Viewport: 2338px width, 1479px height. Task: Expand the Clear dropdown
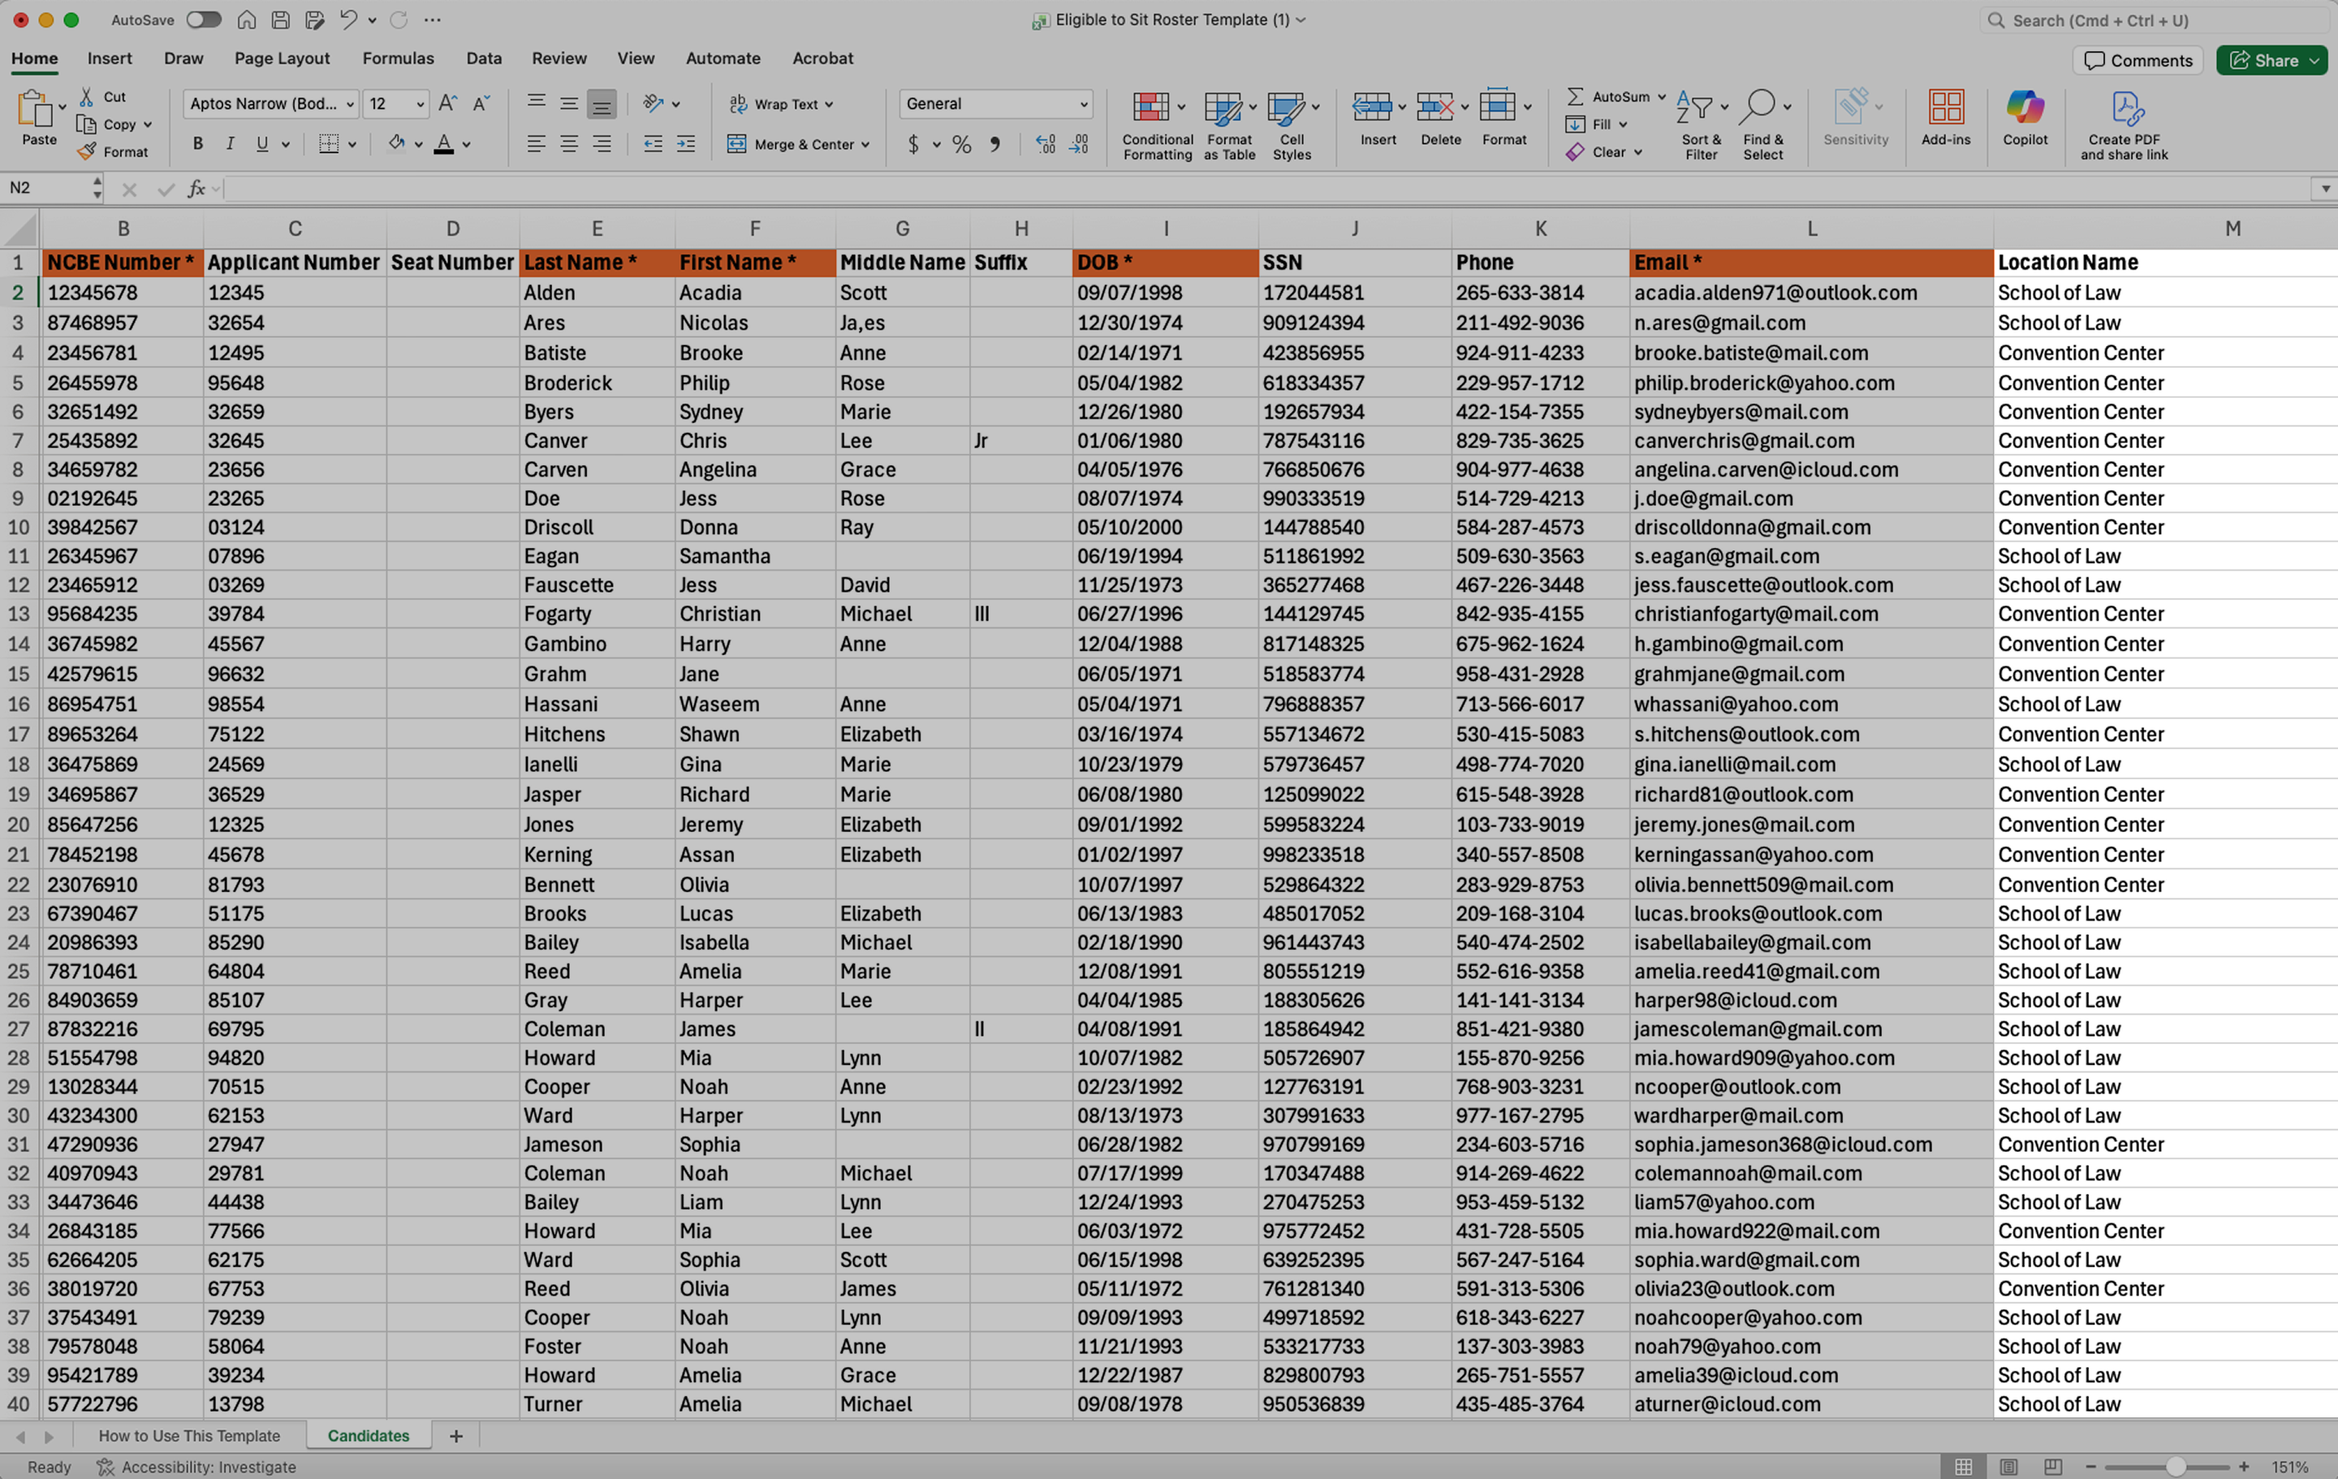tap(1637, 153)
